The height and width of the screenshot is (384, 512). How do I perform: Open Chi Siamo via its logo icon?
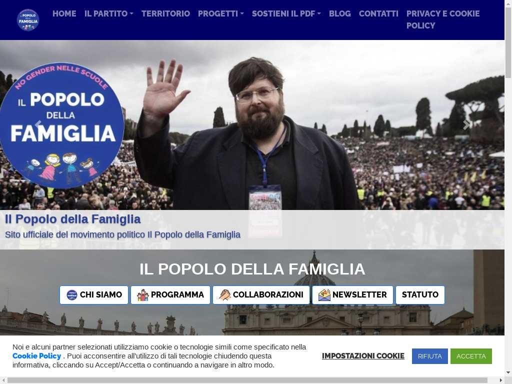[x=72, y=295]
